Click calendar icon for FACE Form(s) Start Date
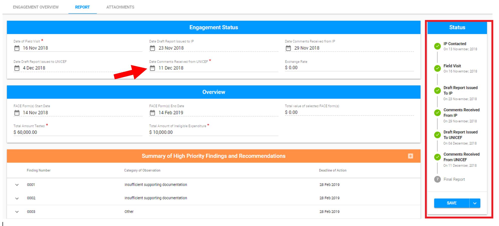Viewport: 499px width, 226px height. coord(17,113)
